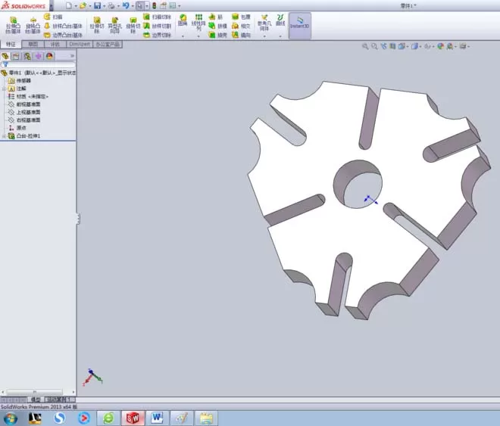The width and height of the screenshot is (500, 426).
Task: Toggle the Instant3D button
Action: coord(300,26)
